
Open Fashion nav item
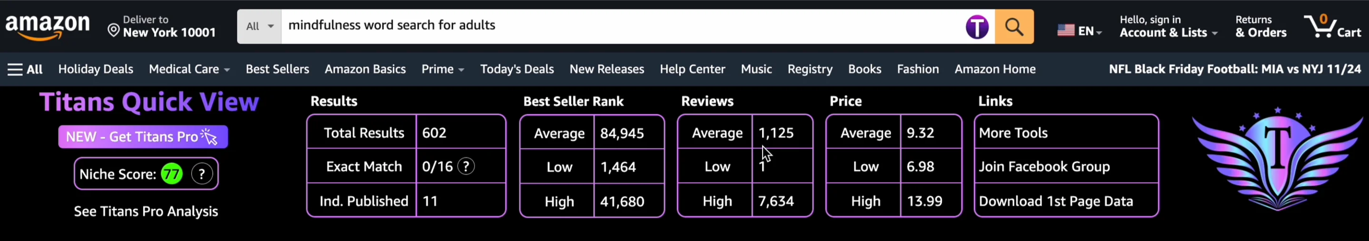click(x=918, y=69)
